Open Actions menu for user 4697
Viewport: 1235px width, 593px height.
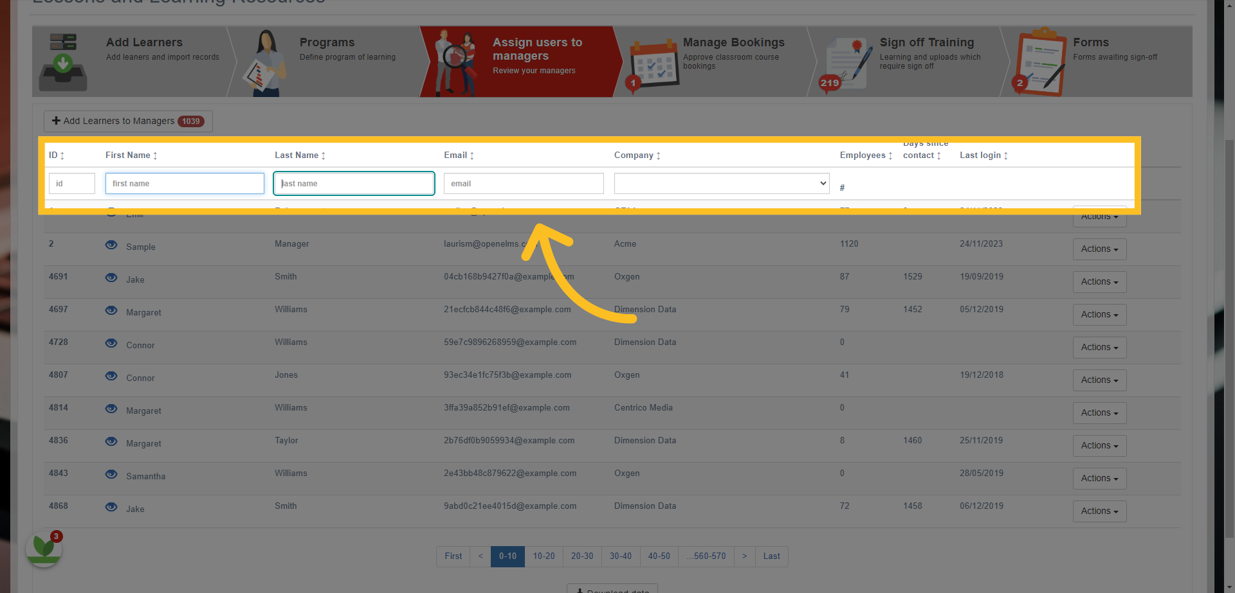(x=1099, y=315)
